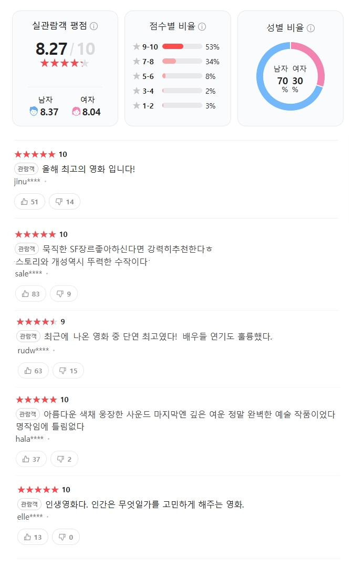Click info icon beside 점수별 비율

click(x=202, y=26)
